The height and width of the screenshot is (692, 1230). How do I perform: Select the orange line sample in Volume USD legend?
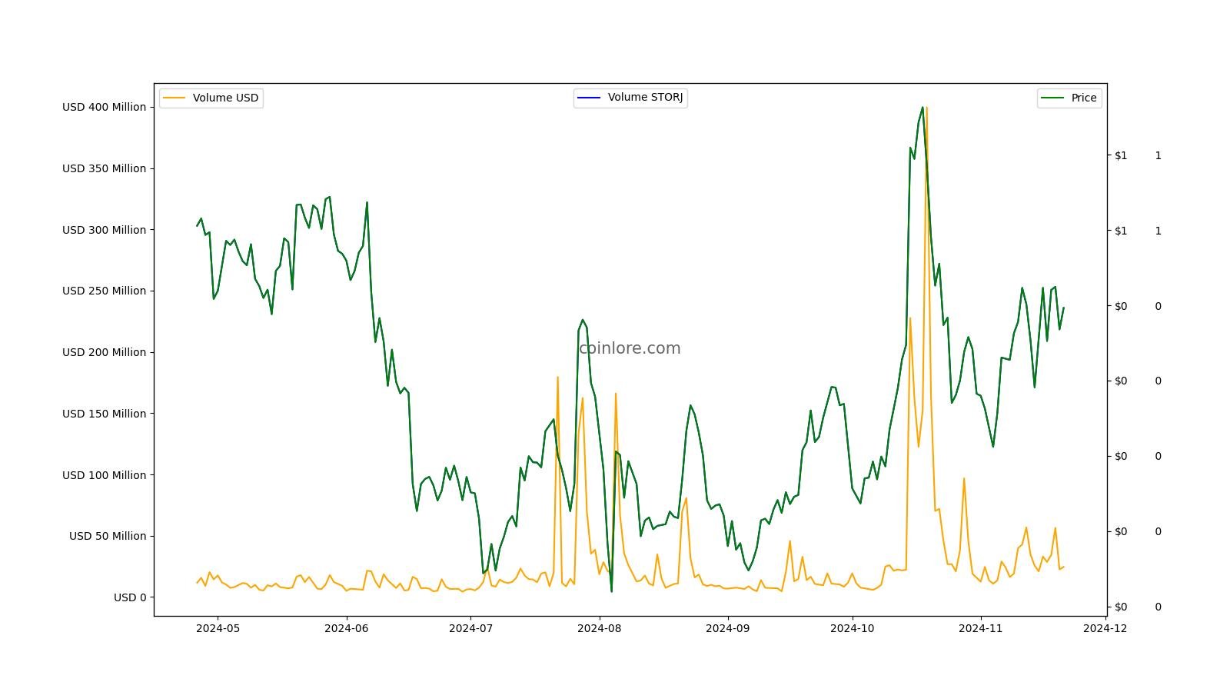pyautogui.click(x=175, y=98)
